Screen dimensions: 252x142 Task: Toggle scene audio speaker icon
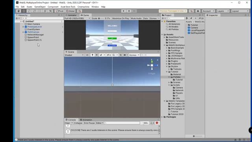pyautogui.click(x=96, y=55)
